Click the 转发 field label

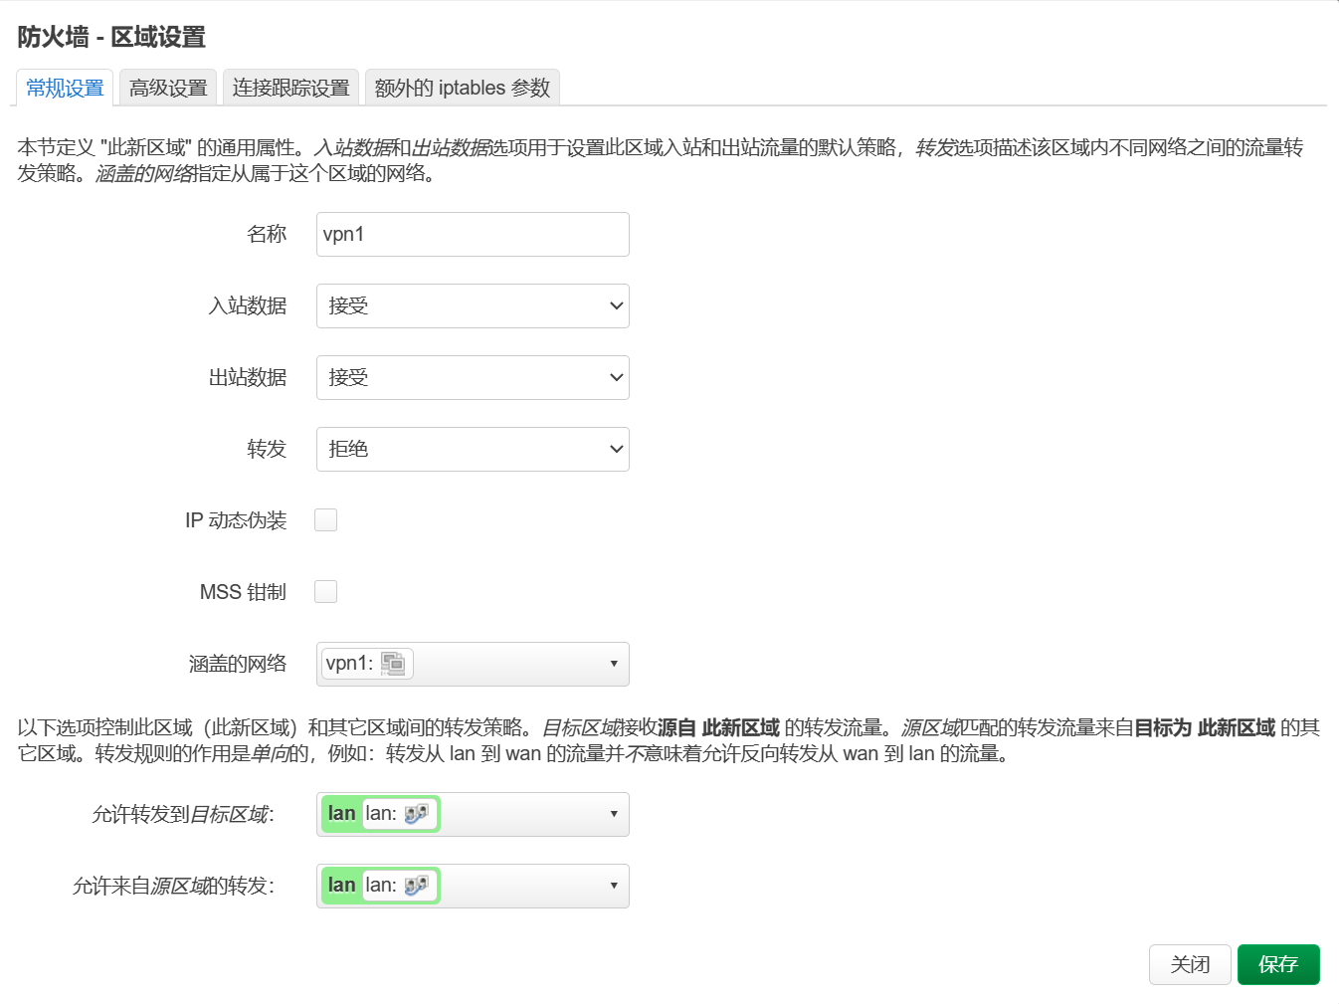[267, 449]
